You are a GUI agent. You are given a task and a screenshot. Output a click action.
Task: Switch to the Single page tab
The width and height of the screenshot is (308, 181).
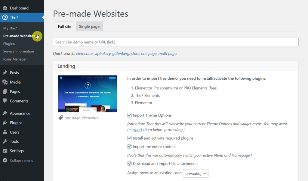coord(89,26)
